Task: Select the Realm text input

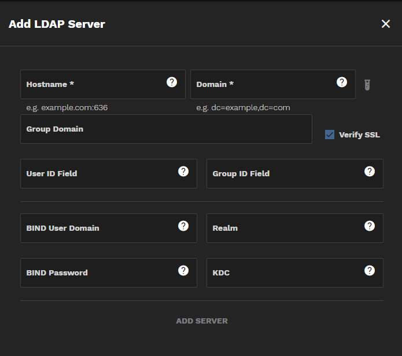Action: tap(285, 228)
